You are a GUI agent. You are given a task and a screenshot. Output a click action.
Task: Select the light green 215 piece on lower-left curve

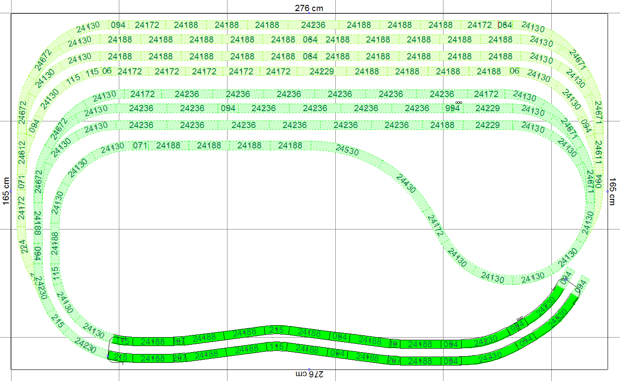tap(58, 321)
